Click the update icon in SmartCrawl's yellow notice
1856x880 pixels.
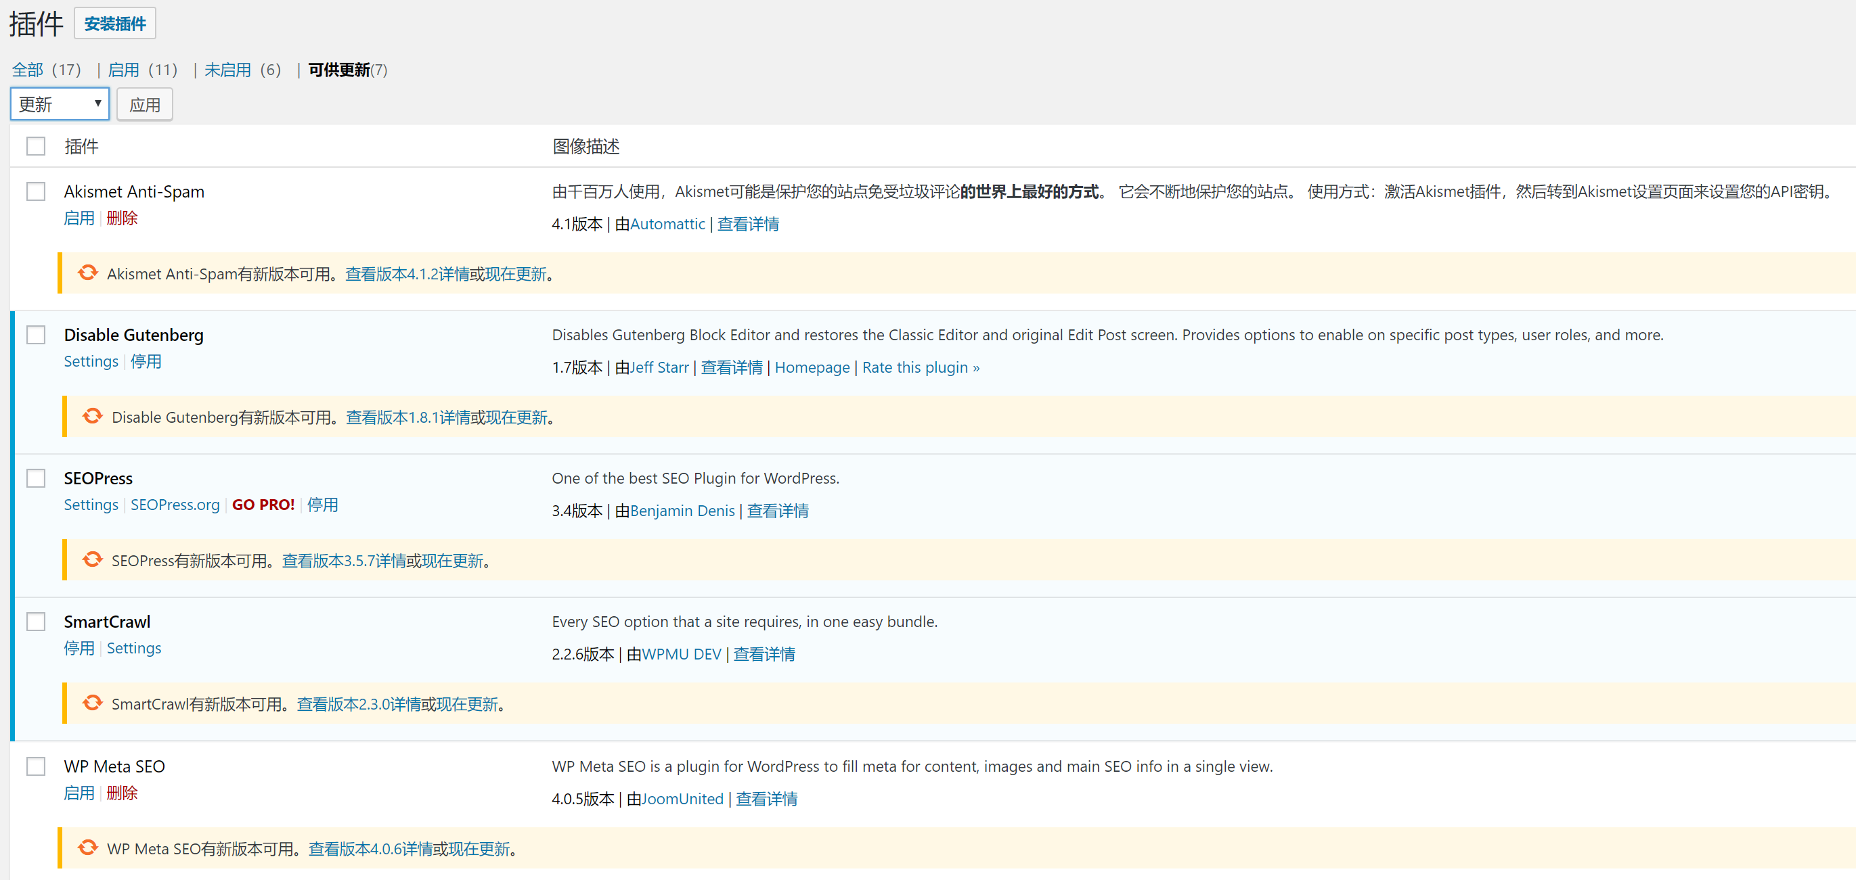coord(93,703)
